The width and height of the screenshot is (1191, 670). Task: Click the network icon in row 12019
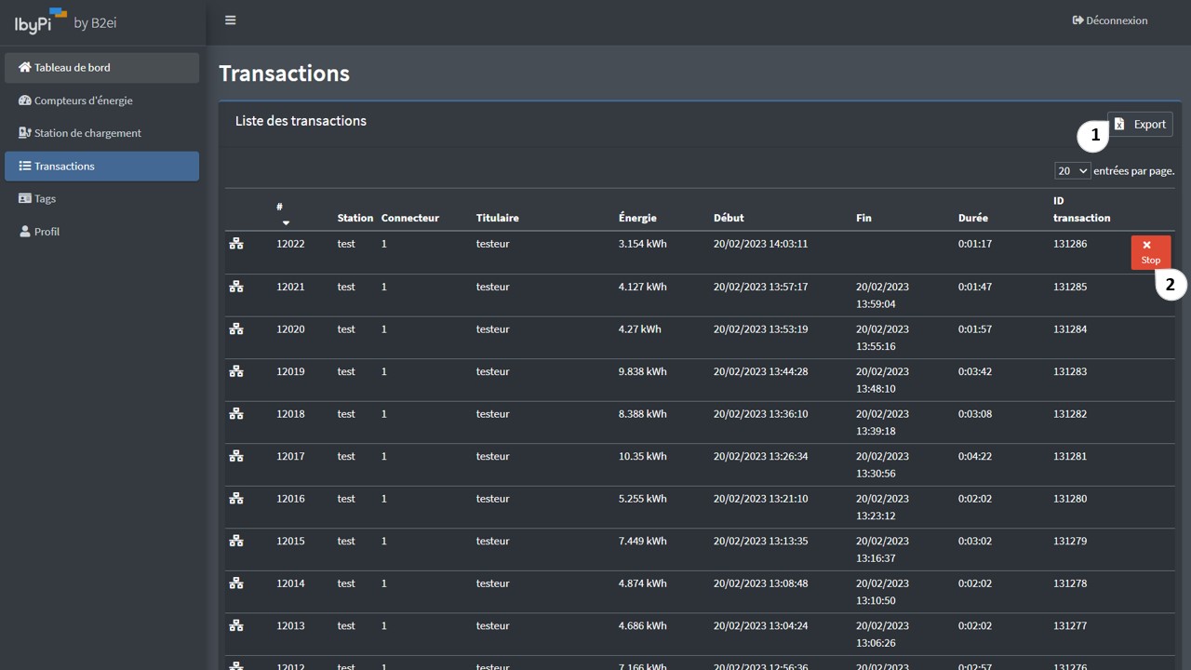tap(236, 371)
